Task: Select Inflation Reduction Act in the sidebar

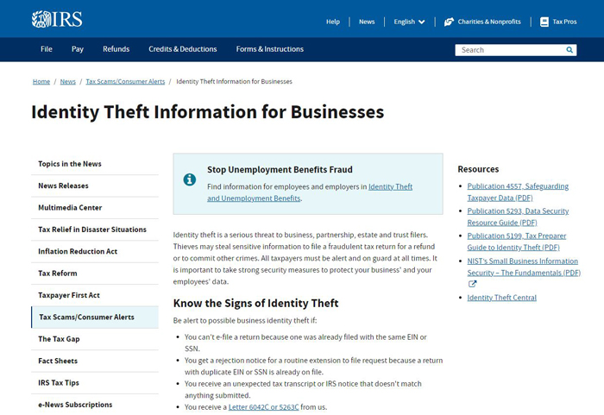Action: (95, 252)
